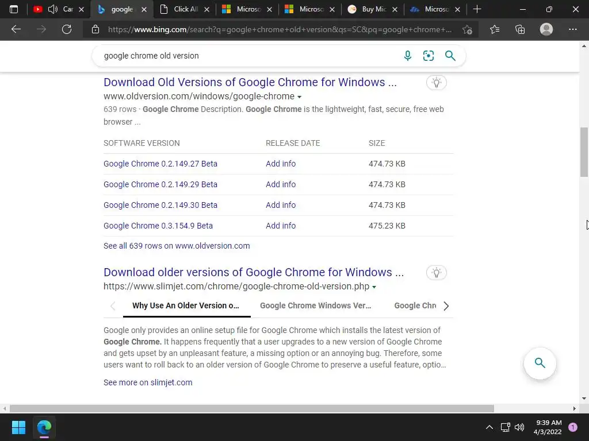
Task: Click Add info for 0.3.154.9 Beta
Action: coord(281,225)
